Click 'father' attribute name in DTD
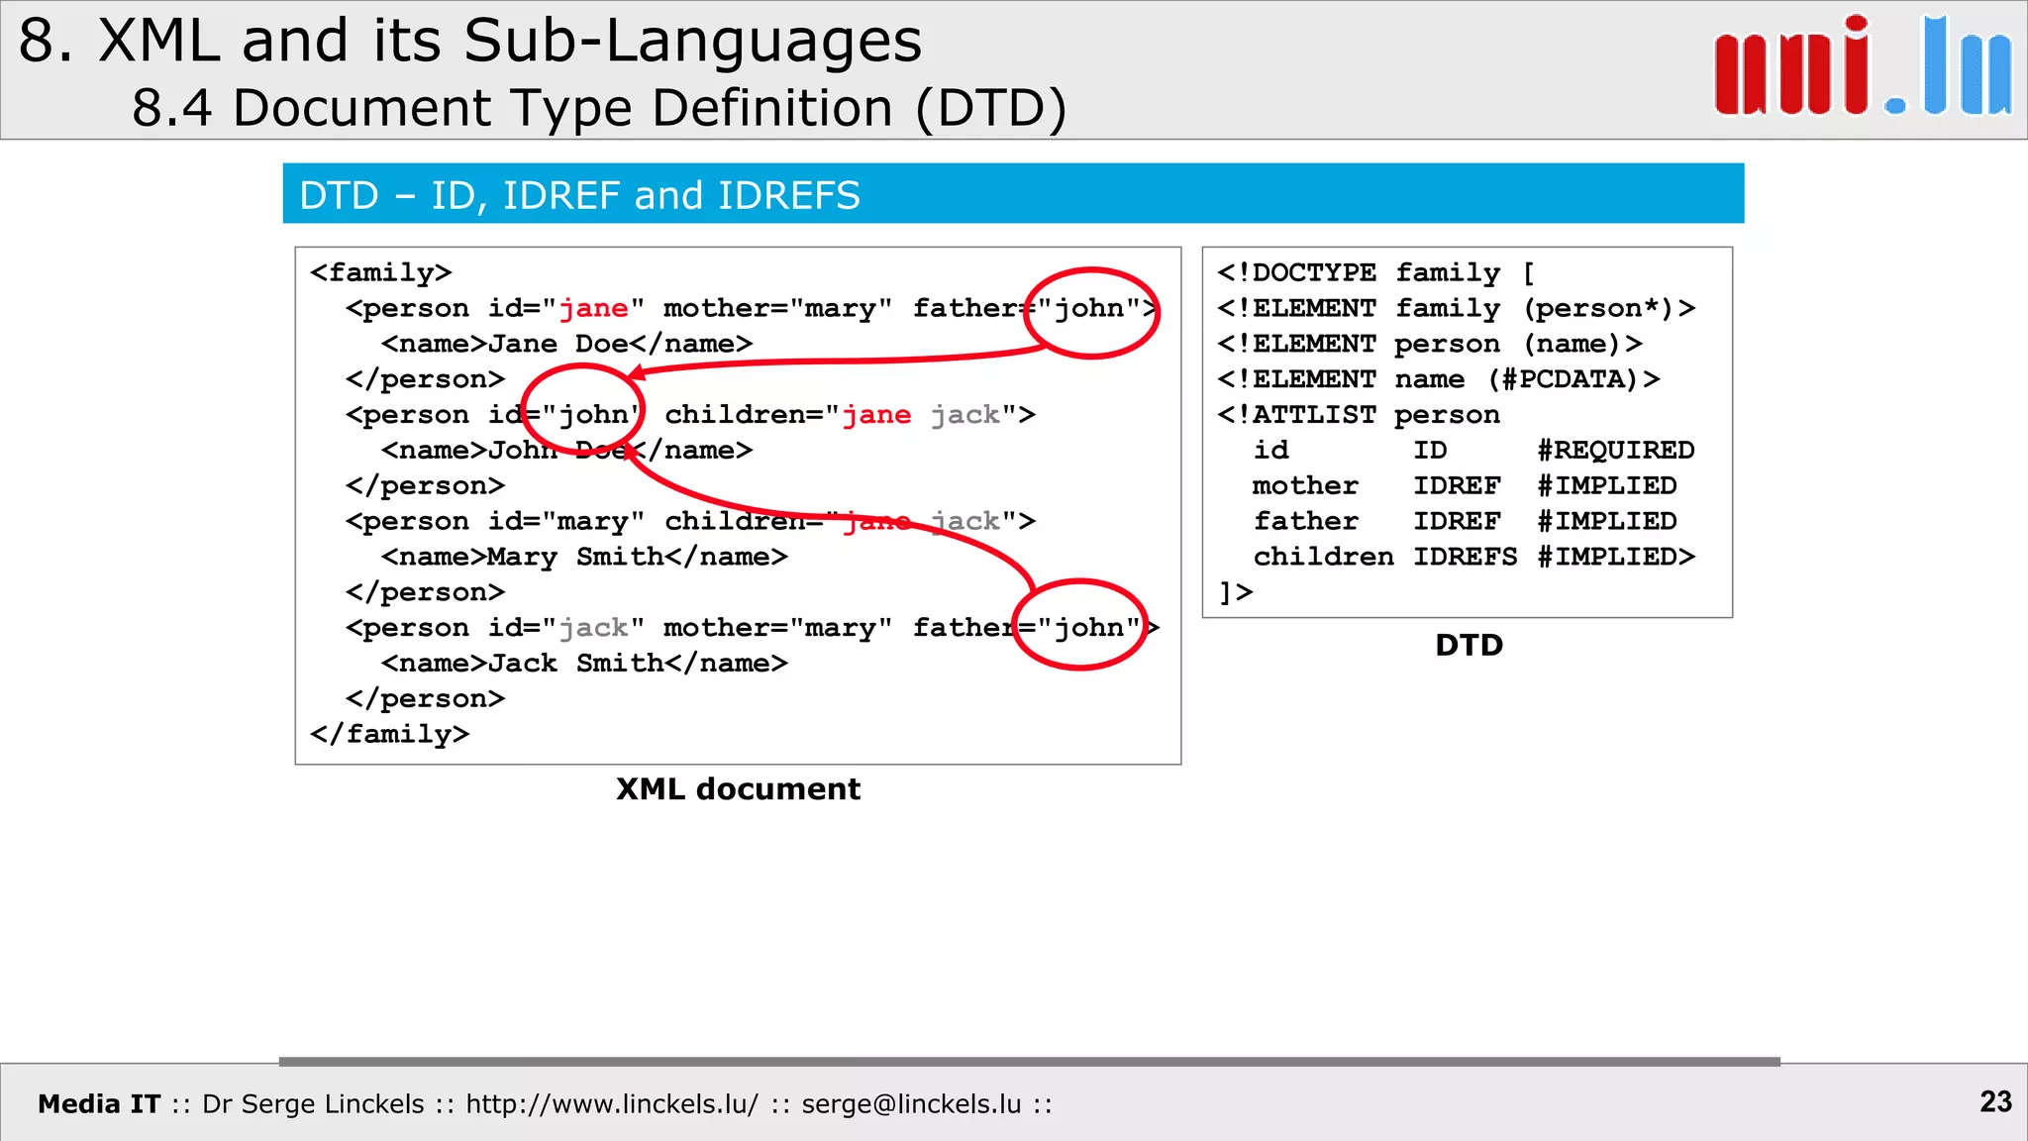The width and height of the screenshot is (2028, 1141). click(x=1305, y=521)
